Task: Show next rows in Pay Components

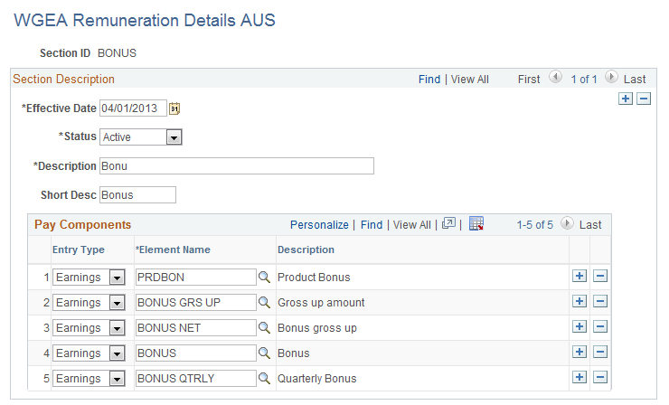Action: (567, 223)
